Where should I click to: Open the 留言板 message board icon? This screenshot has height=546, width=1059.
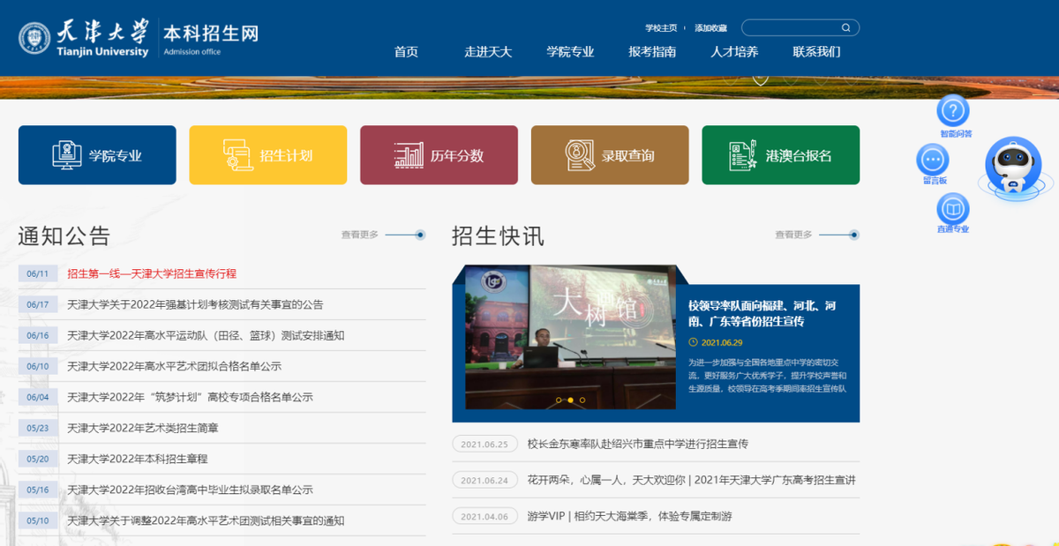point(933,160)
